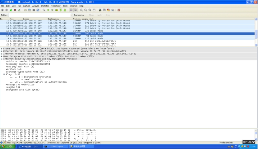
Task: Toggle Colorize packet list button
Action: [71, 10]
